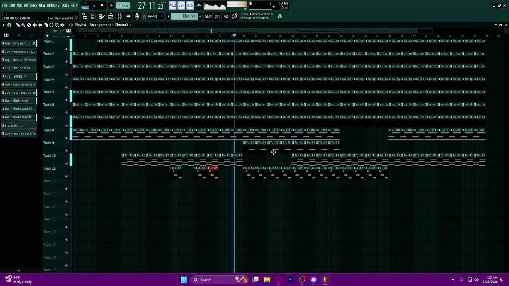Select the Slice tool
The width and height of the screenshot is (509, 286).
tap(46, 25)
